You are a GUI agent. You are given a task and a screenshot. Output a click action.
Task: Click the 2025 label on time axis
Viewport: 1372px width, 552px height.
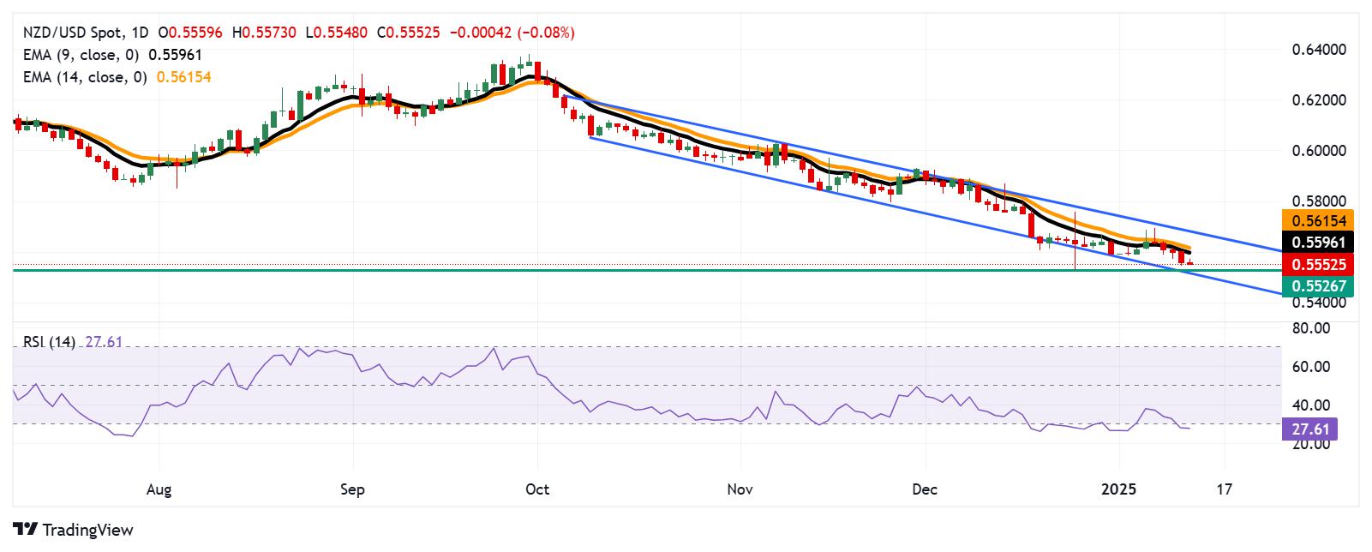(1118, 489)
